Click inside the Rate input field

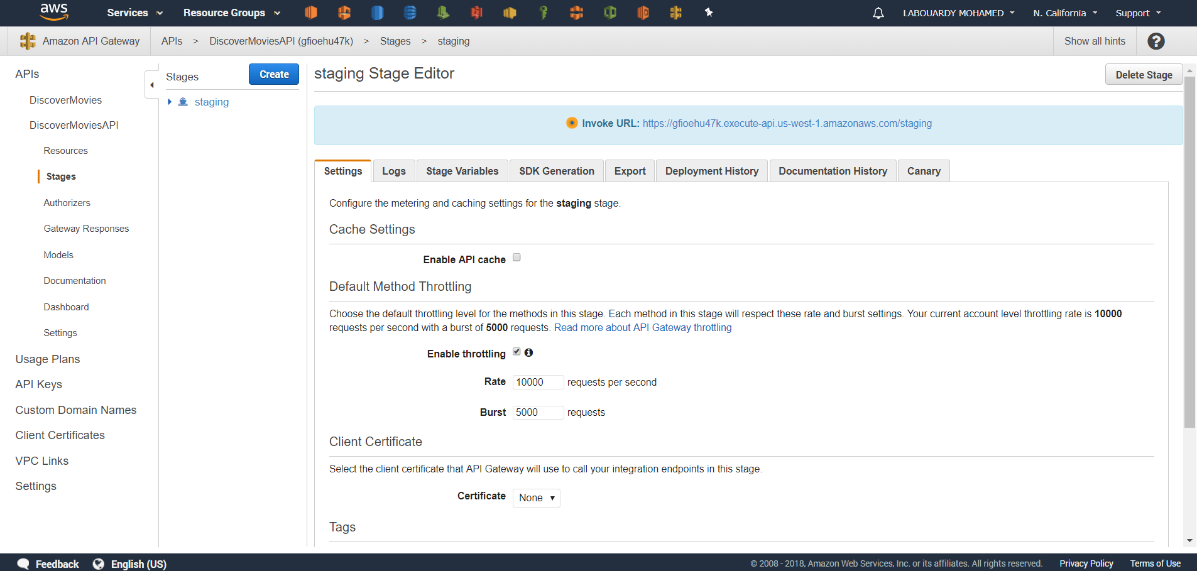point(538,382)
